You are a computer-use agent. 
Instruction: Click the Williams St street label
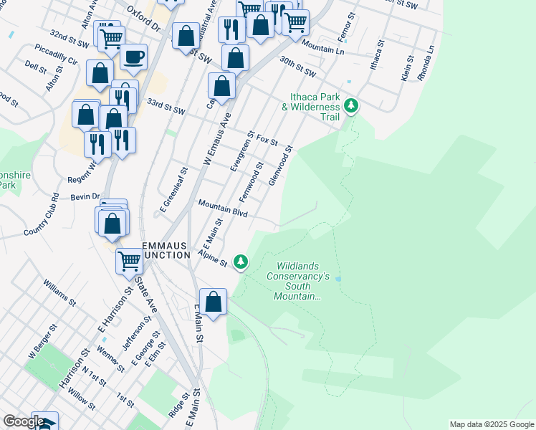click(x=59, y=292)
